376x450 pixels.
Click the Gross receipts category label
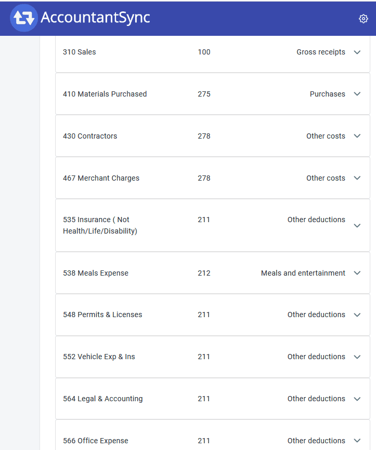320,52
